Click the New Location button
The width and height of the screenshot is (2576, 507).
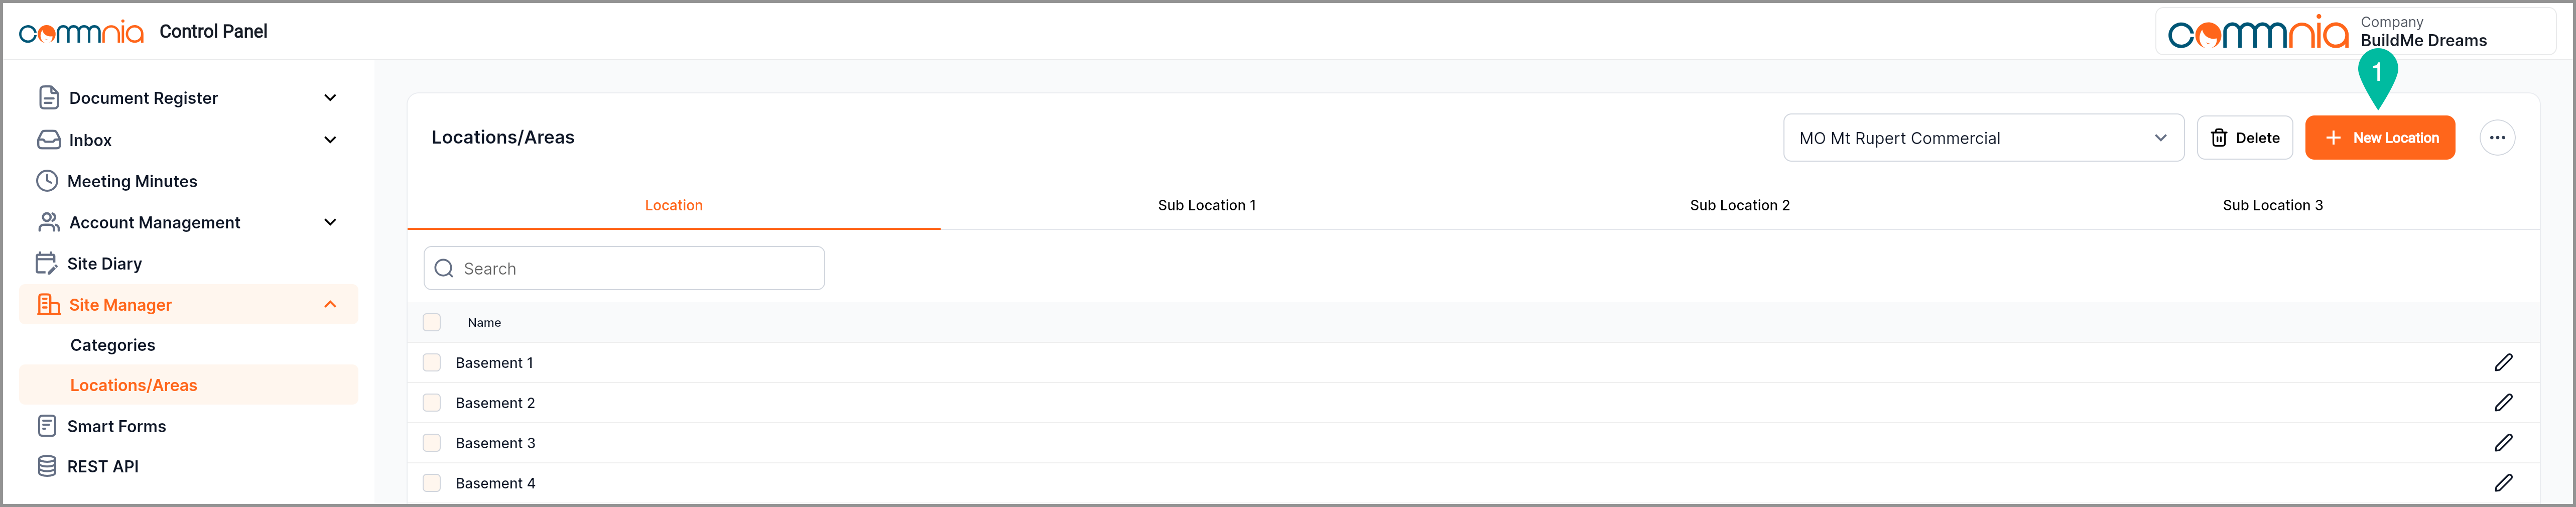(2379, 138)
